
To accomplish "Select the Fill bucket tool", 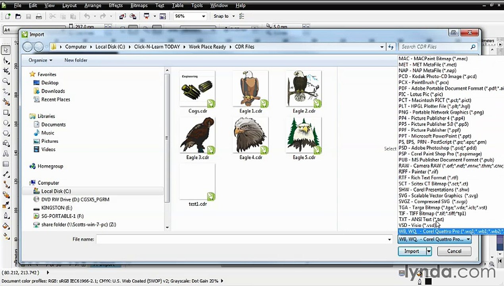I will click(x=6, y=226).
